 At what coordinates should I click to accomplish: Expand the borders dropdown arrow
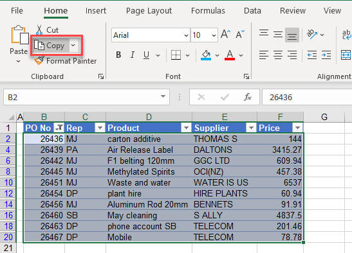click(x=188, y=55)
